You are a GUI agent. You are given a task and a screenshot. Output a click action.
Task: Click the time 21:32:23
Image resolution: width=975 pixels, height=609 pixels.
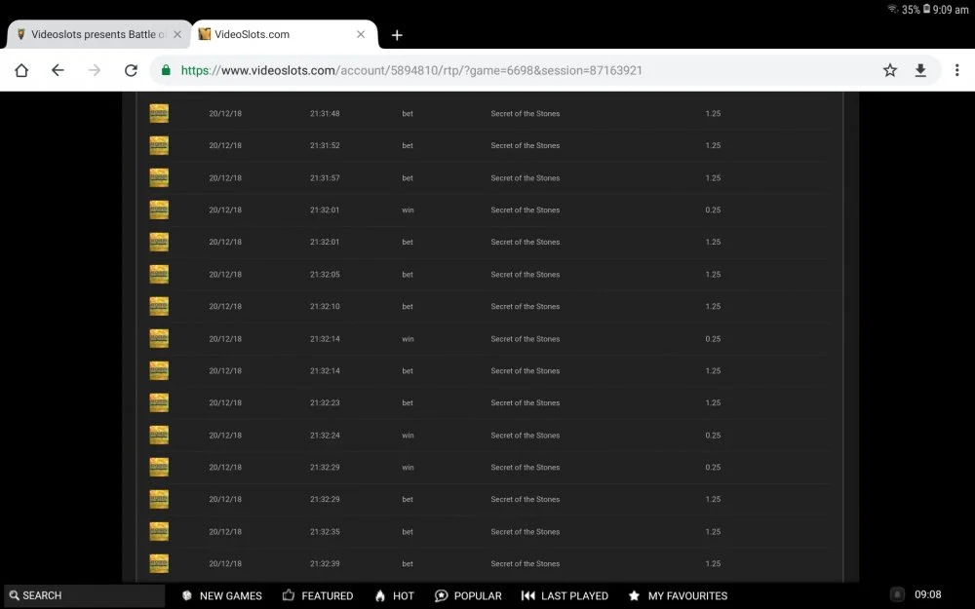[325, 402]
